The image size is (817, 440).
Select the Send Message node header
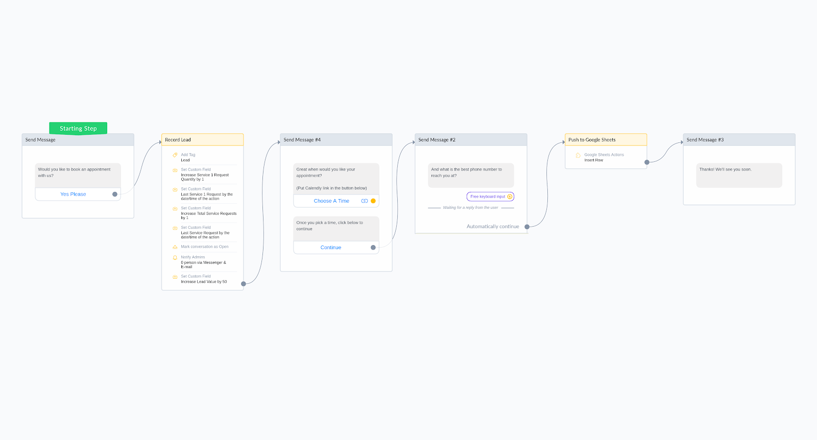point(78,140)
